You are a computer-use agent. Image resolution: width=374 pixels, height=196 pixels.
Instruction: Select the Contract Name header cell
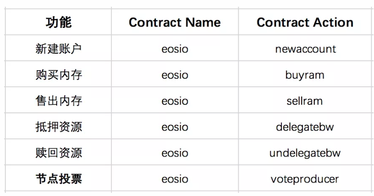point(175,22)
